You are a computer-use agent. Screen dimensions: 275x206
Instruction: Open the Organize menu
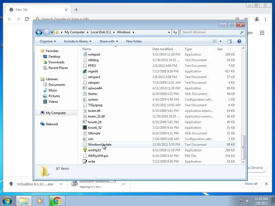click(48, 41)
